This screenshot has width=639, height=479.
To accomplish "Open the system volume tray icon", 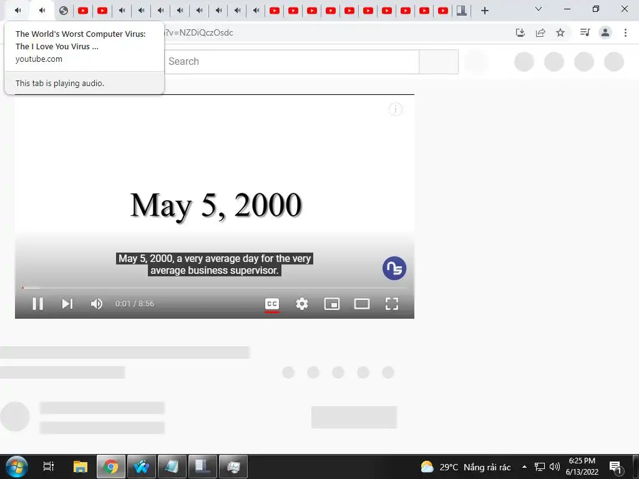I will point(554,467).
